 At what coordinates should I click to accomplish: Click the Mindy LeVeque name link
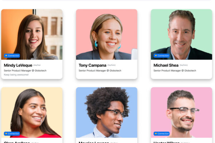pyautogui.click(x=18, y=65)
